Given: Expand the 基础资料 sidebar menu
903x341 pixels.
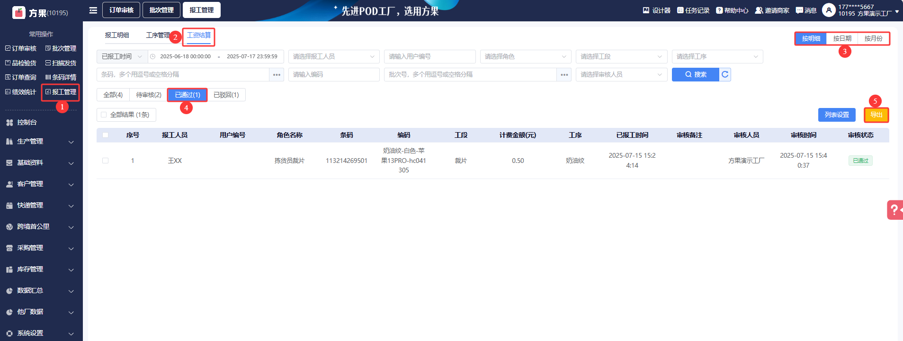Looking at the screenshot, I should [41, 163].
